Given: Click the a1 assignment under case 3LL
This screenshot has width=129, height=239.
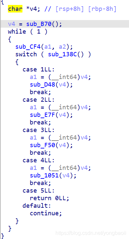Looking at the screenshot, I should tap(60, 138).
